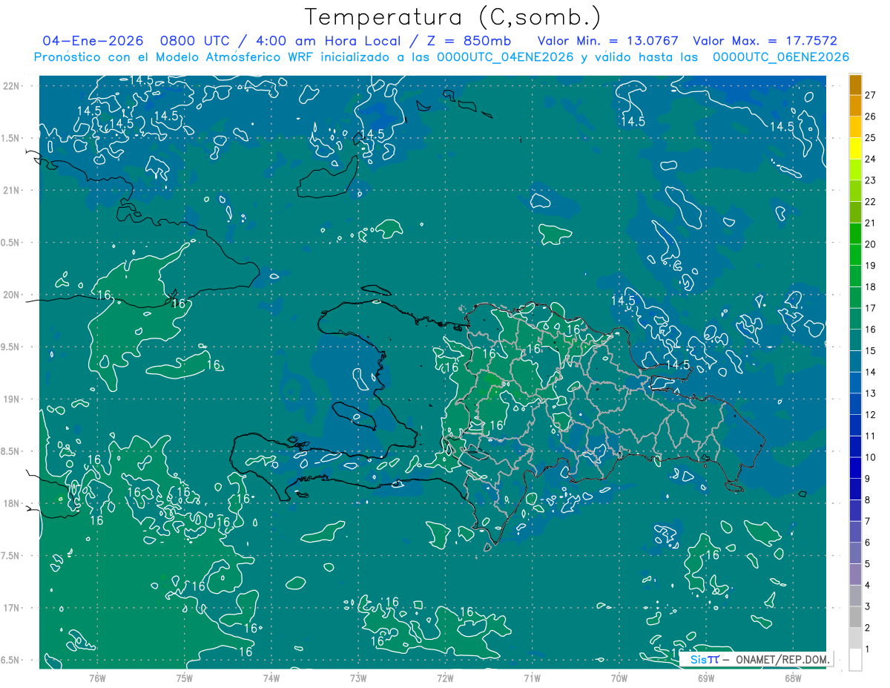This screenshot has width=890, height=688.
Task: Click '0800 UTC / 4:00 am Hora Local' text
Action: click(x=280, y=42)
